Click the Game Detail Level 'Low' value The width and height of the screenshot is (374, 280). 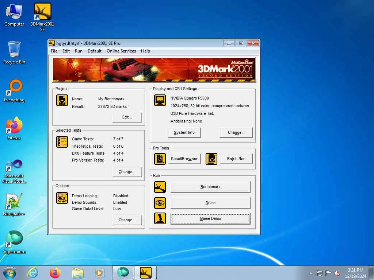coord(117,209)
